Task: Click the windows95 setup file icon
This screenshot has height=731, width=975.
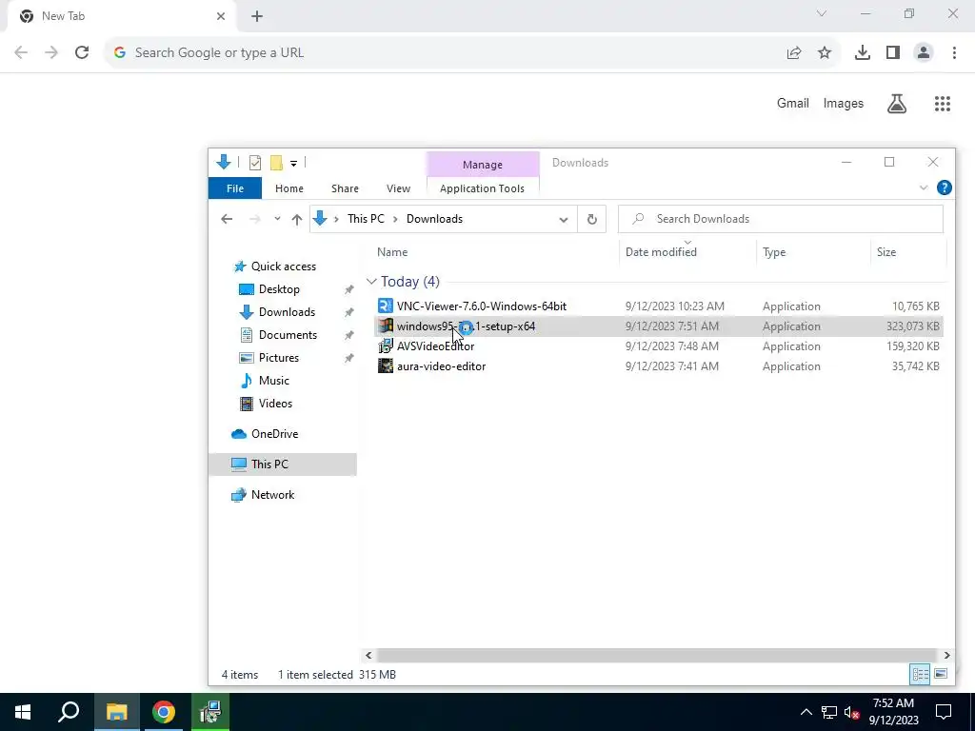Action: pyautogui.click(x=386, y=326)
